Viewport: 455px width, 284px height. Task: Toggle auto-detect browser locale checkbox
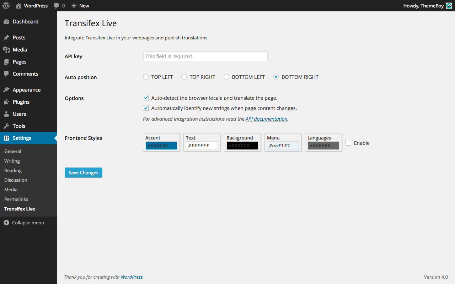click(146, 98)
